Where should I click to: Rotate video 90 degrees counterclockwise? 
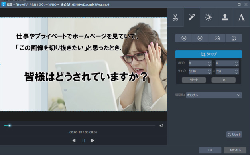(x=183, y=38)
